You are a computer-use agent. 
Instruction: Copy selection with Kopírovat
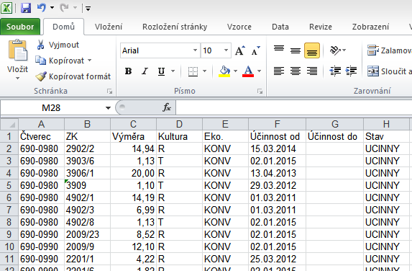click(60, 61)
